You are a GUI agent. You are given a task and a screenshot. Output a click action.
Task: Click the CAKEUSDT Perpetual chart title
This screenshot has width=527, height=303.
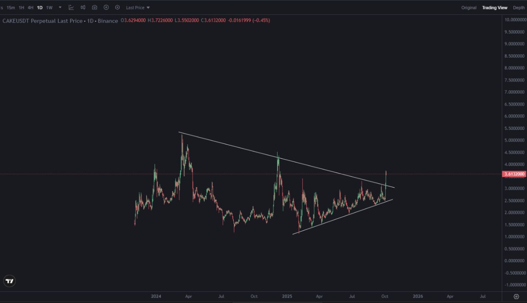(x=60, y=21)
